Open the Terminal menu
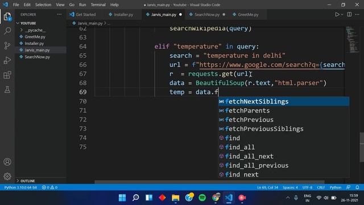This screenshot has height=205, width=364. tap(98, 5)
